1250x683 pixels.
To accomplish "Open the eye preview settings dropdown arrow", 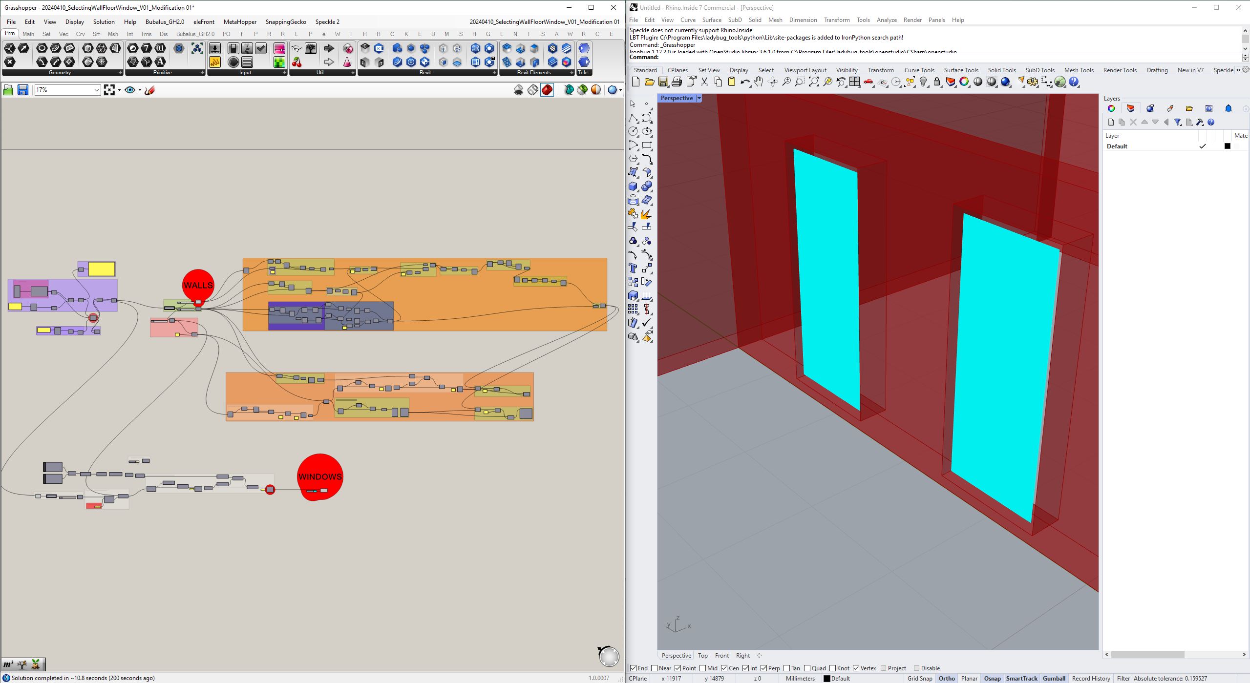I will click(x=140, y=90).
